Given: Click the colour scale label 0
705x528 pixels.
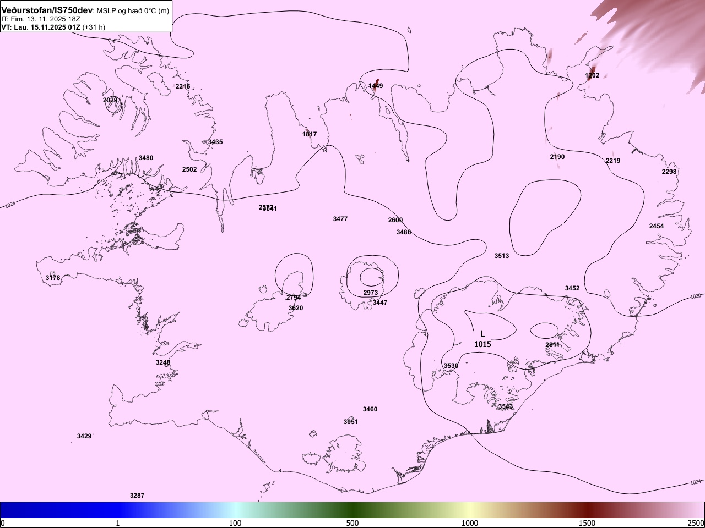Looking at the screenshot, I should pyautogui.click(x=3, y=522).
